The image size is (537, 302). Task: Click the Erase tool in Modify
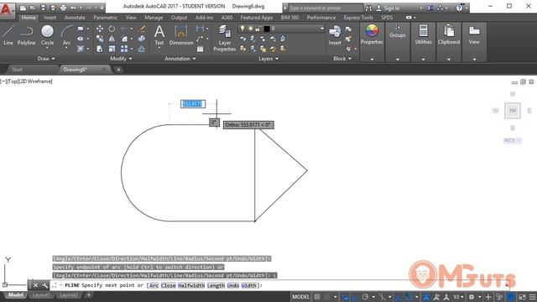pyautogui.click(x=142, y=29)
